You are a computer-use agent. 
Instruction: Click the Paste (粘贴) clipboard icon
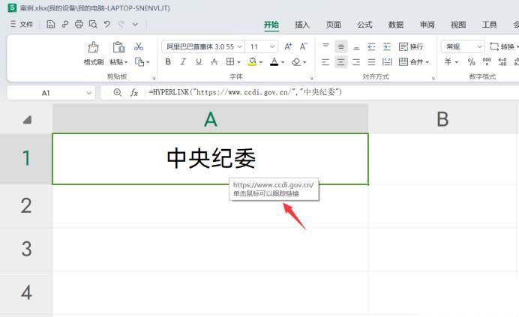click(x=118, y=47)
